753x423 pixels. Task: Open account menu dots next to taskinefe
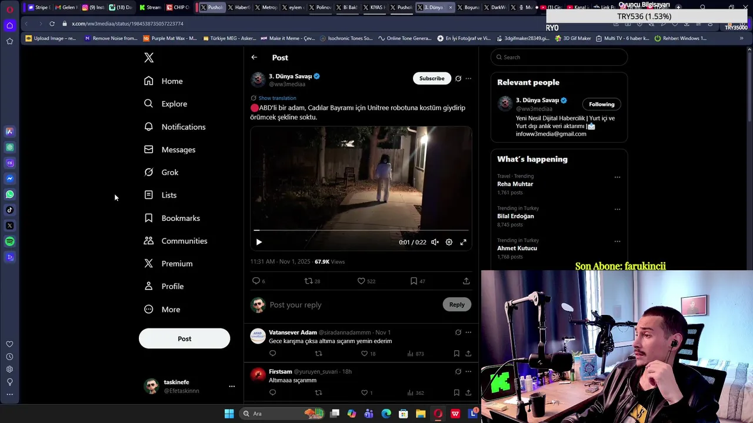232,386
